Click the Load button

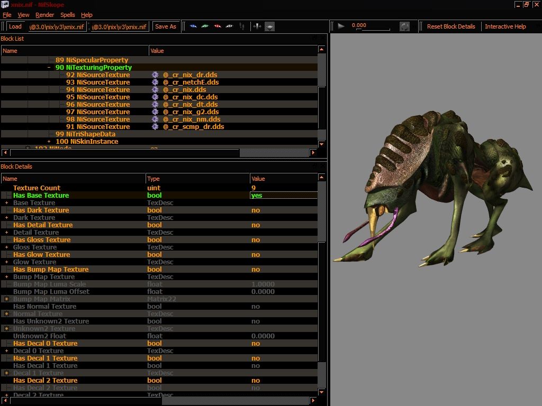point(15,26)
